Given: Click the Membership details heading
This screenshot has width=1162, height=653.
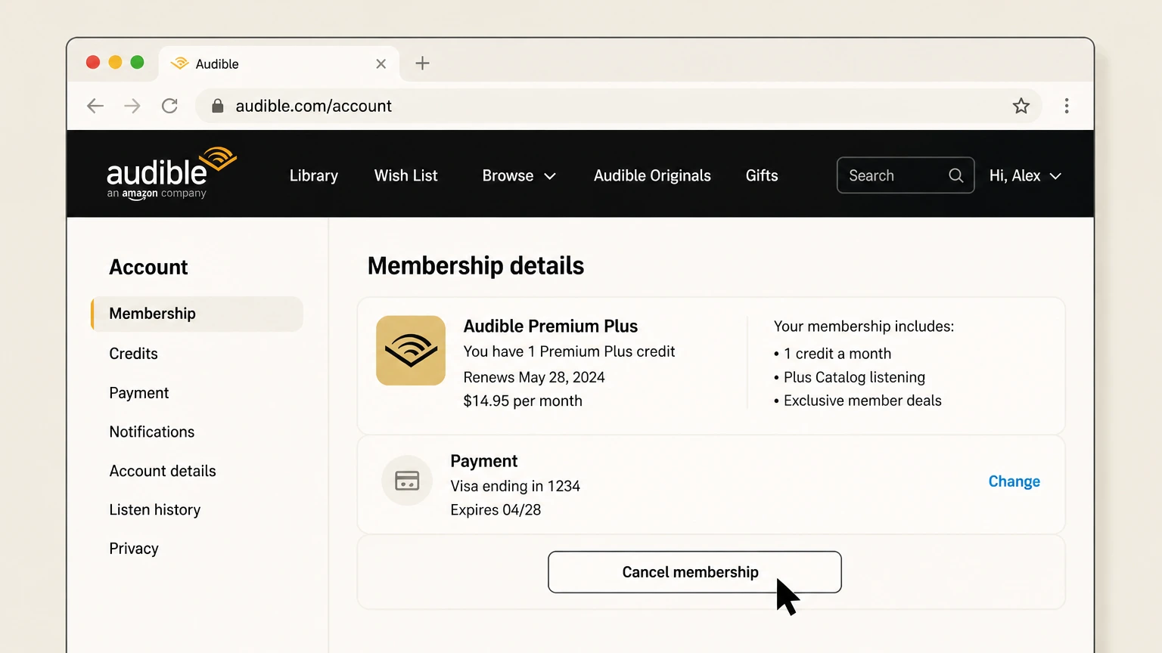Looking at the screenshot, I should [476, 266].
